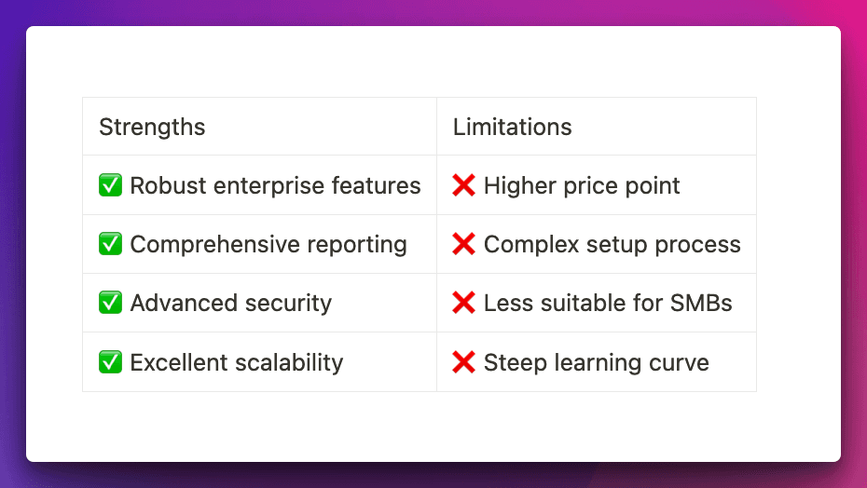Click the green checkmark beside Robust enterprise features

click(110, 185)
